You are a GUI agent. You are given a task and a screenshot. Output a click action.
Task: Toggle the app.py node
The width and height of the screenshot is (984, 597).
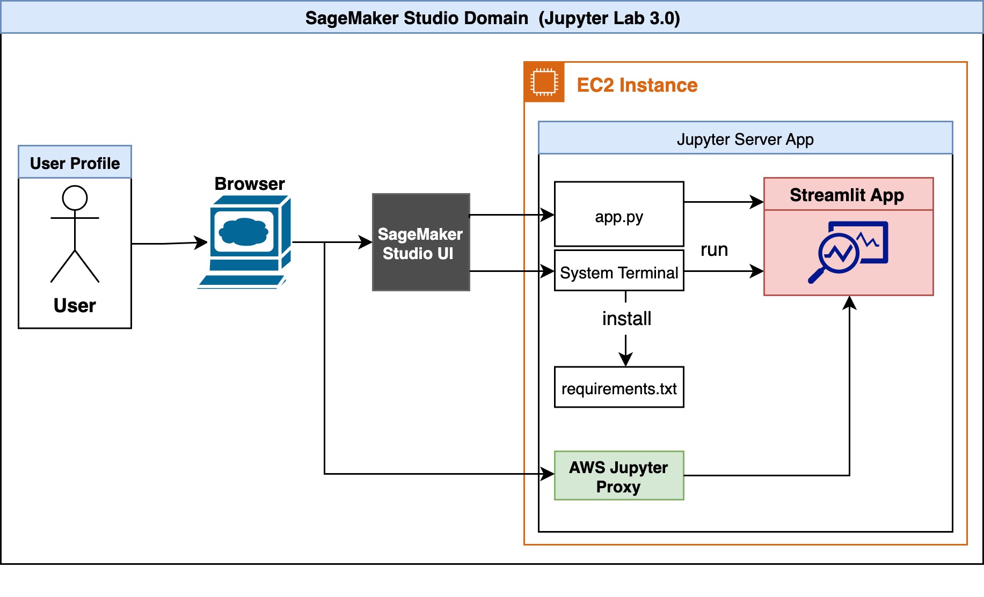pos(618,214)
